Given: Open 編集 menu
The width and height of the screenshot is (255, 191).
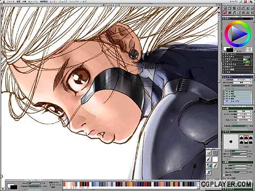Looking at the screenshot, I should [x=18, y=2].
